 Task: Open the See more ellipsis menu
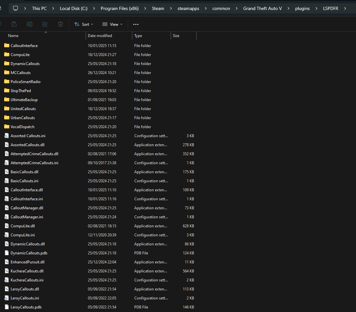(136, 24)
